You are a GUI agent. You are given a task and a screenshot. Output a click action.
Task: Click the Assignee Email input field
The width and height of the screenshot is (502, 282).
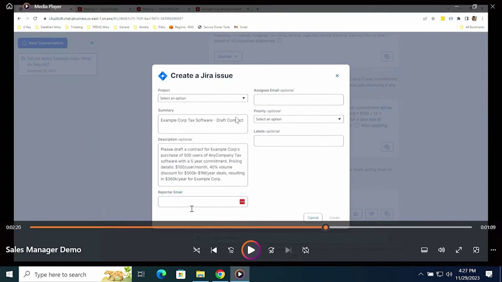coord(299,99)
